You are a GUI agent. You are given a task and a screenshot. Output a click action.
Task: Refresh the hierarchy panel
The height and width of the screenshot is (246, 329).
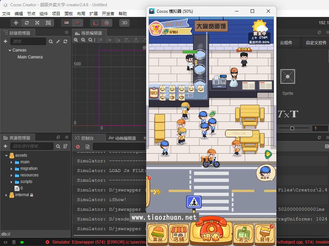click(66, 42)
